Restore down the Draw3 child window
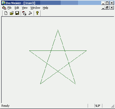 (107, 8)
